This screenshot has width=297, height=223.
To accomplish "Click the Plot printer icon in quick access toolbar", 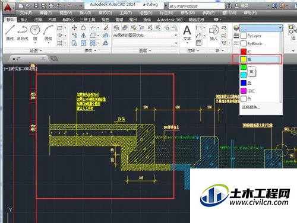I will (x=51, y=5).
